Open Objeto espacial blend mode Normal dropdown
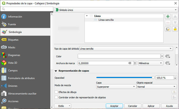 (x=156, y=87)
